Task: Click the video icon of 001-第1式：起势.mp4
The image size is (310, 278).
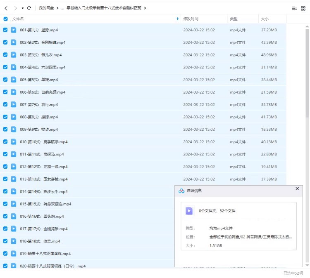Action: click(x=14, y=30)
